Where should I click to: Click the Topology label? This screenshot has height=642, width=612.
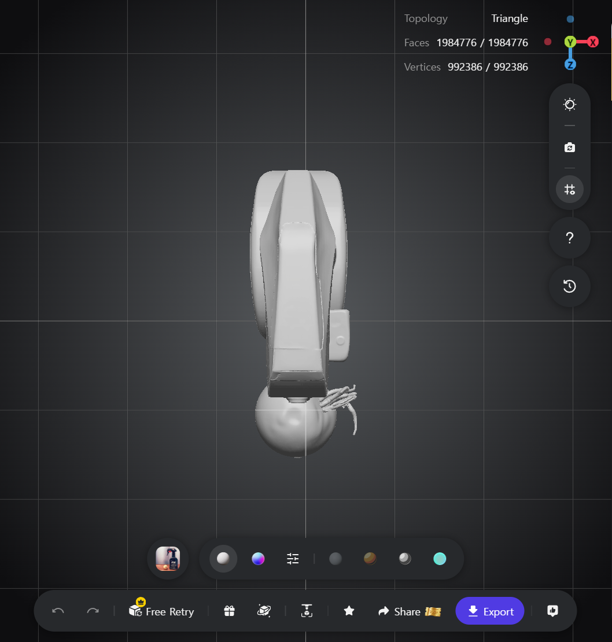pos(426,19)
